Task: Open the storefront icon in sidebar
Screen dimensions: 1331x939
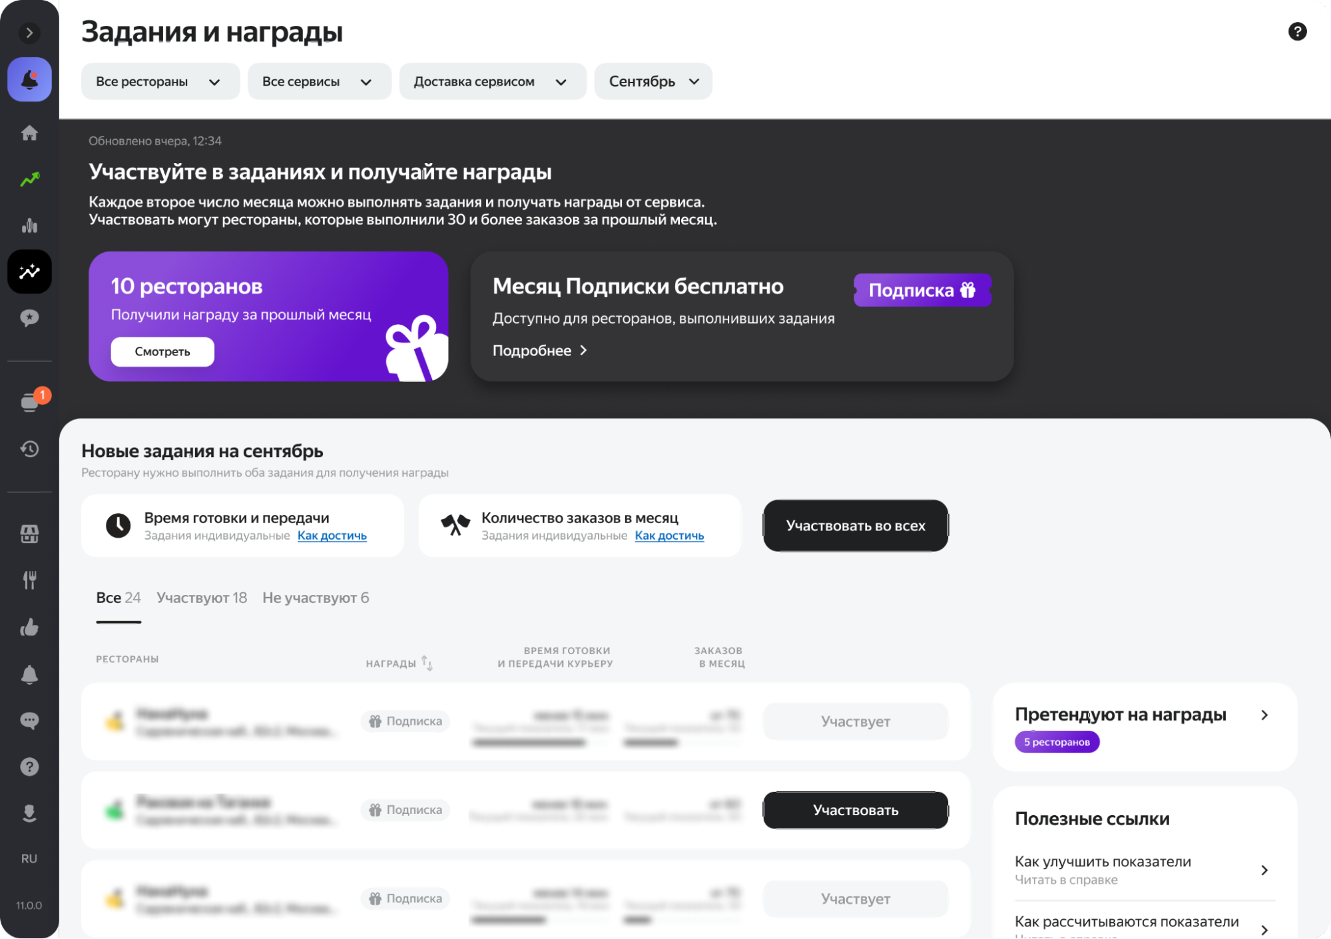Action: 29,534
